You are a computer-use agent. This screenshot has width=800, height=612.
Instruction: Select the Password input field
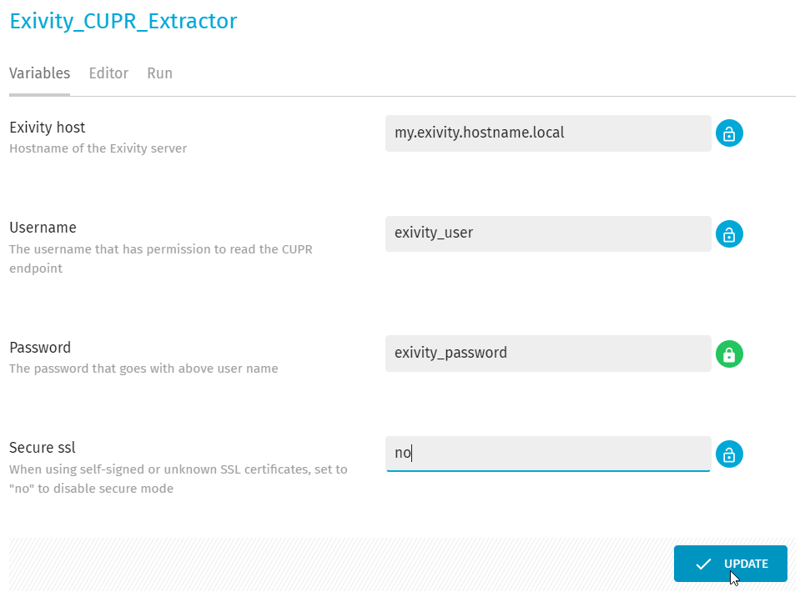click(x=548, y=354)
